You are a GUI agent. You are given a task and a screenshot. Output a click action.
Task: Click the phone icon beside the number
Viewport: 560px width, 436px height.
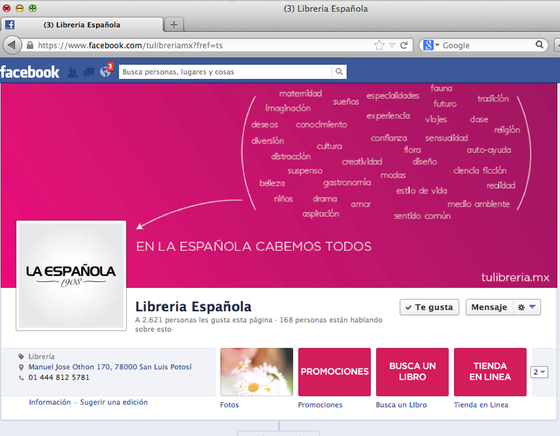21,378
